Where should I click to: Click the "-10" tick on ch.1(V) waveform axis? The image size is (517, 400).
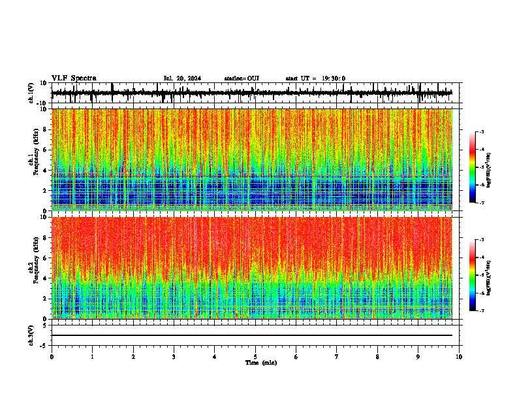tap(42, 103)
